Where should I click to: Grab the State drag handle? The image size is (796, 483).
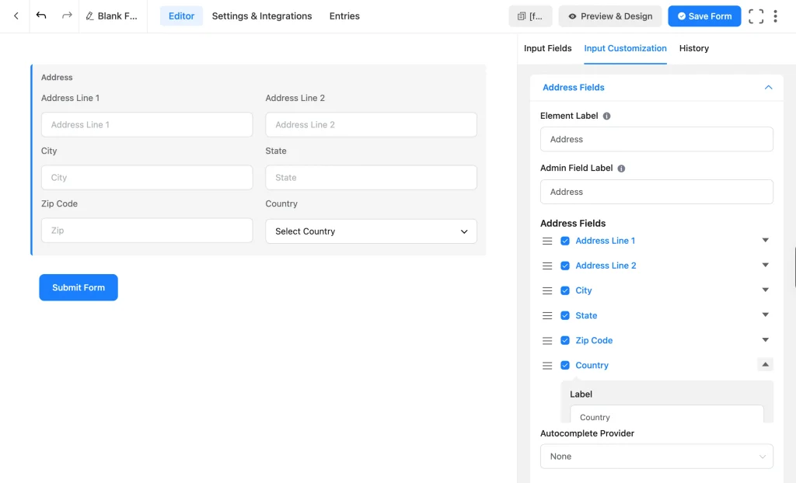[x=547, y=315]
